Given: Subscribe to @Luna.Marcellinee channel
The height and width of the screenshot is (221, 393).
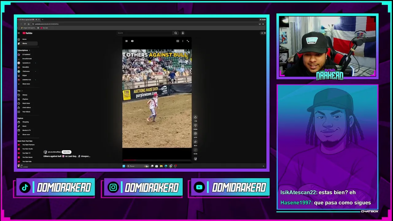Looking at the screenshot, I should coord(66,152).
